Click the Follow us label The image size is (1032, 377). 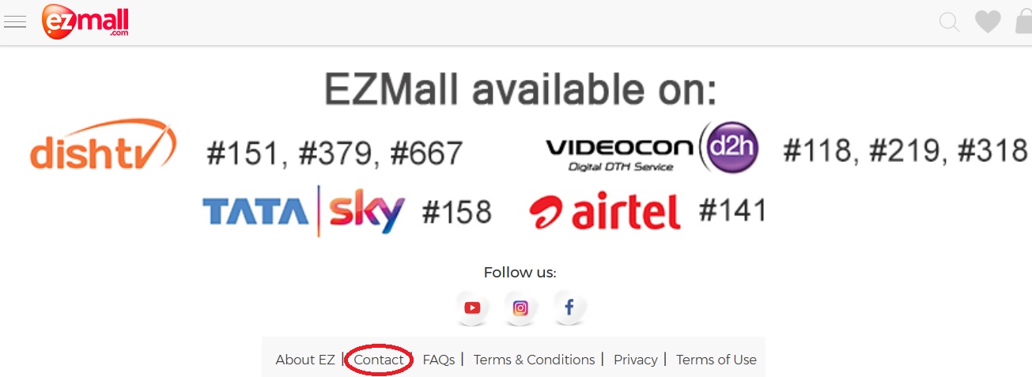click(520, 273)
